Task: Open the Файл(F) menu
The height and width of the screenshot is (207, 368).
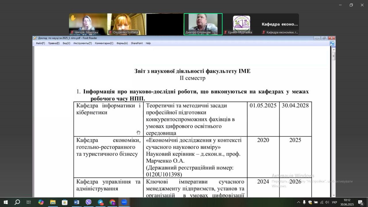Action: tap(40, 43)
